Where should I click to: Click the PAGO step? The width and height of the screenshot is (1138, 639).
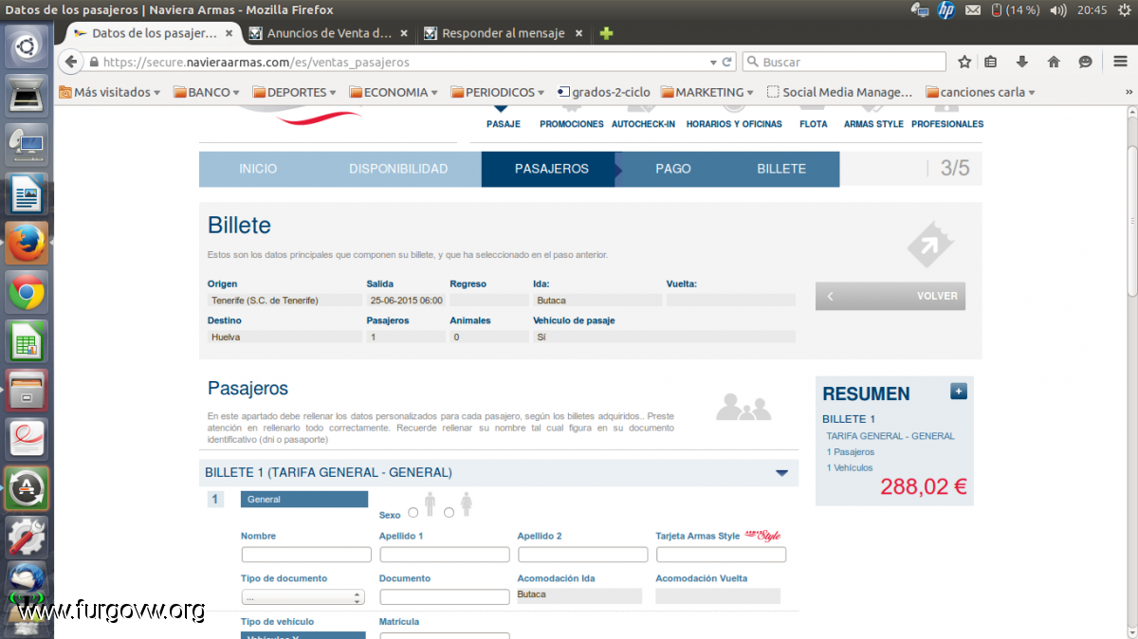(x=673, y=169)
